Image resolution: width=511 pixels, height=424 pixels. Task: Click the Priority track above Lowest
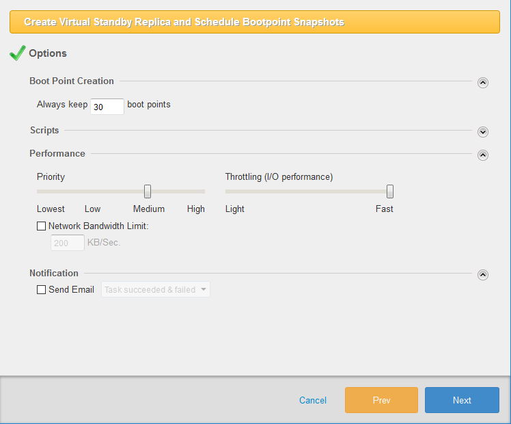click(x=51, y=191)
